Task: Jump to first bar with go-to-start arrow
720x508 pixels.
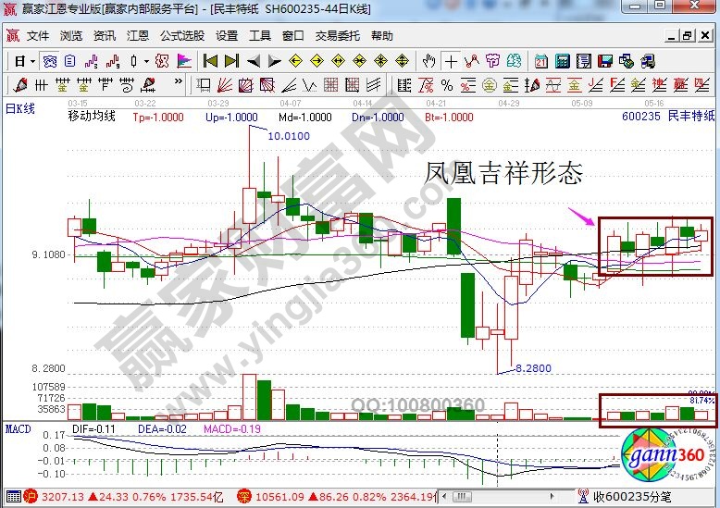Action: pos(210,61)
